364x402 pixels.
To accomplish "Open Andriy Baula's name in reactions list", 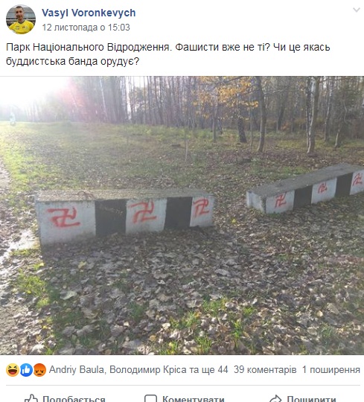I will [x=77, y=370].
